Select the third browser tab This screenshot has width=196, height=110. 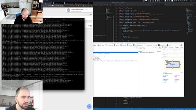pos(68,3)
